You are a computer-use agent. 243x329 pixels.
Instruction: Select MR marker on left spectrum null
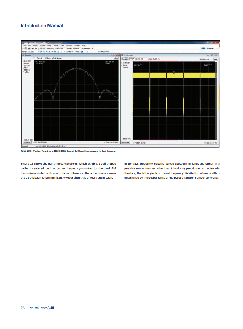(53, 98)
